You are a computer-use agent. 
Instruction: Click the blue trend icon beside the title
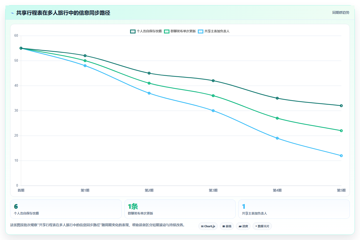[x=12, y=13]
